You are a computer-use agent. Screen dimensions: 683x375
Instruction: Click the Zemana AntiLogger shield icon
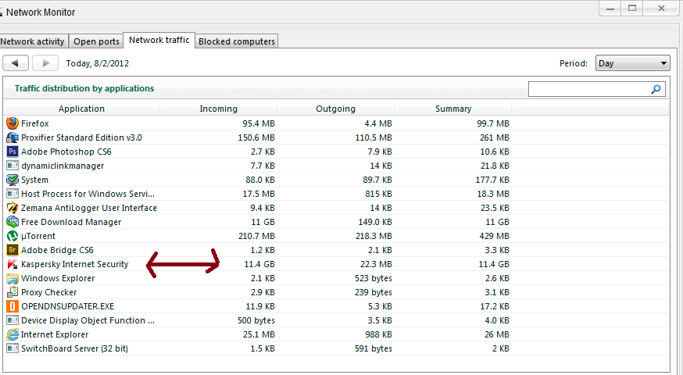pyautogui.click(x=13, y=208)
